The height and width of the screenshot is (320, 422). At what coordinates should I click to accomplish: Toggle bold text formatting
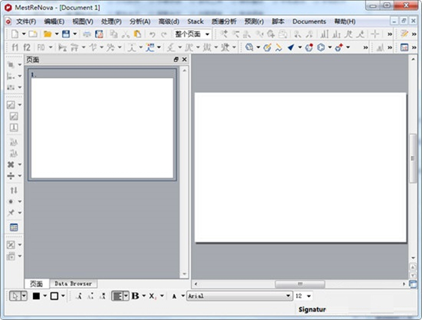[135, 296]
